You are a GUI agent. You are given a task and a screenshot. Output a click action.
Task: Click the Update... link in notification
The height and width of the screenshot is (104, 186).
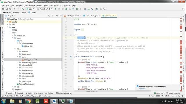coord(143,88)
